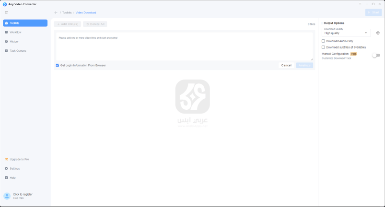Click the Cancel button
This screenshot has height=207, width=385.
pyautogui.click(x=286, y=65)
